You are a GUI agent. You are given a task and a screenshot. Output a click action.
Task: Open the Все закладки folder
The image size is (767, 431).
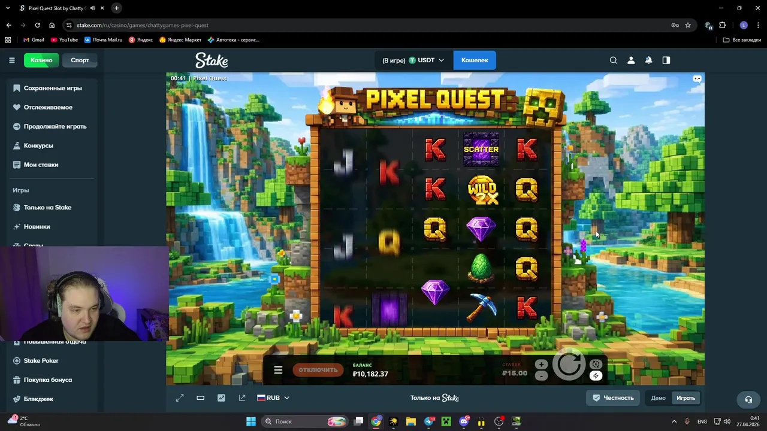click(742, 40)
